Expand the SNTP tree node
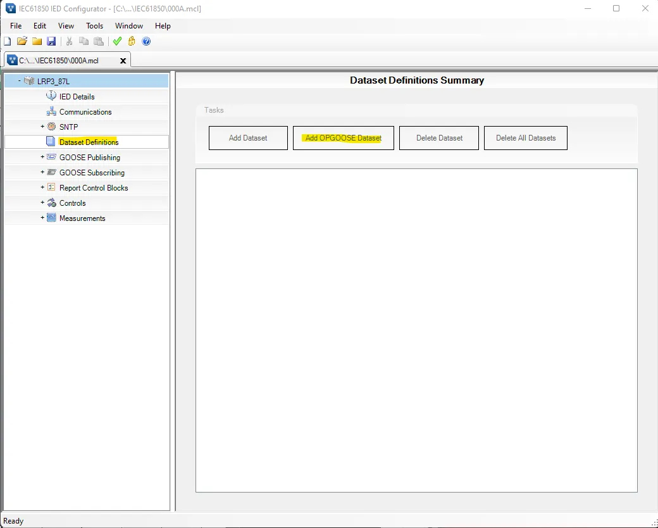 coord(42,127)
